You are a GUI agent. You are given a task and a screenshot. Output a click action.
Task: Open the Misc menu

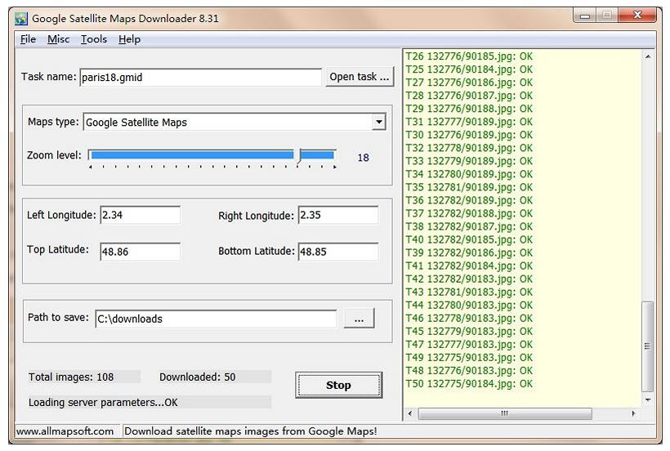(x=59, y=39)
